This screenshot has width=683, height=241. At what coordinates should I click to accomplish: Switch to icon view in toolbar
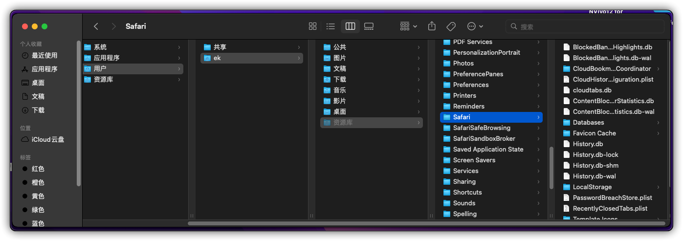point(313,26)
